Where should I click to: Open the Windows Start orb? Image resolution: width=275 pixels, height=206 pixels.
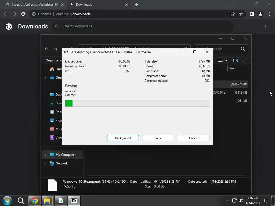[x=7, y=201]
